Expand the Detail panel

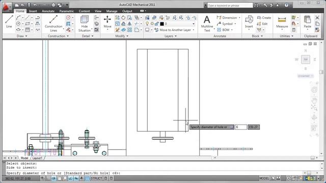tap(88, 36)
